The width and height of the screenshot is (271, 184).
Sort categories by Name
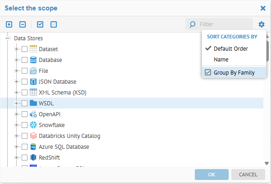tap(221, 60)
